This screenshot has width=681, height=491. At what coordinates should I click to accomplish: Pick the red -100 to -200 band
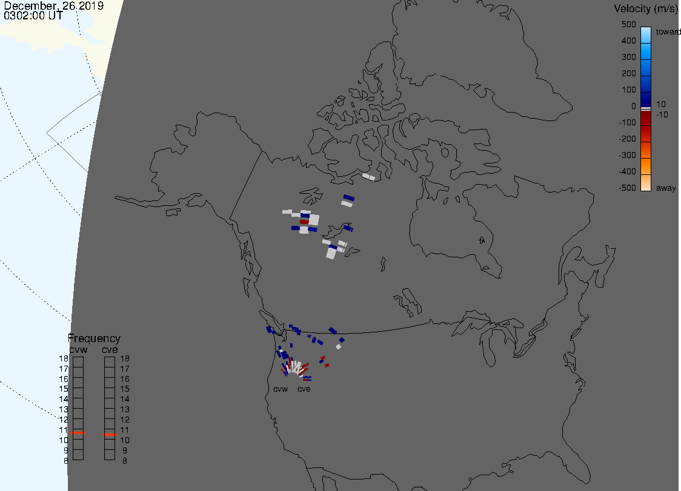(x=646, y=134)
